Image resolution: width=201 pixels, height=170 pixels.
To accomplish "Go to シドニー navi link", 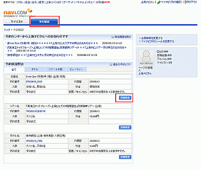I will [x=91, y=2].
